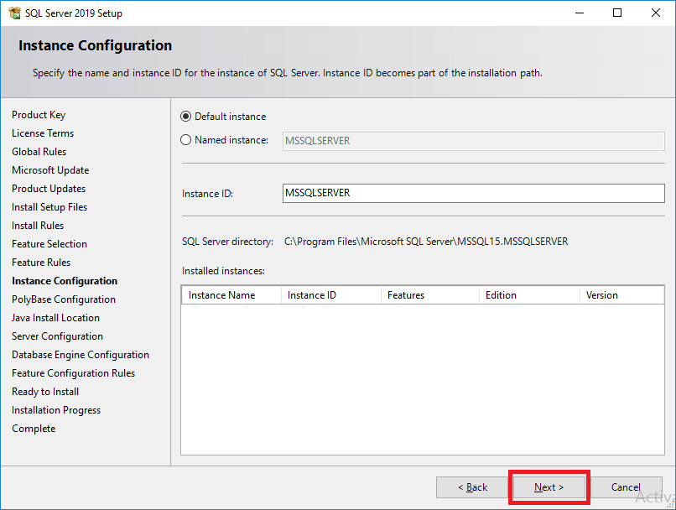Click the Instance ID column header

click(x=331, y=295)
